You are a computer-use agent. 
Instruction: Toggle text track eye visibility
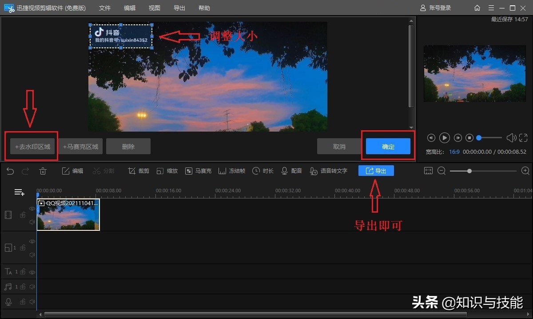click(x=32, y=272)
